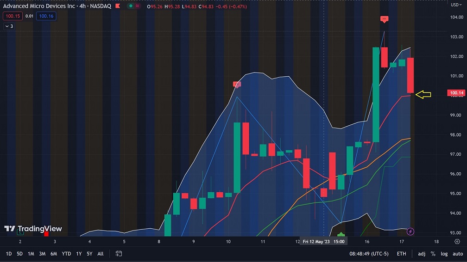Select the 5Y time range
Screen dimensions: 467x262
(x=89, y=254)
